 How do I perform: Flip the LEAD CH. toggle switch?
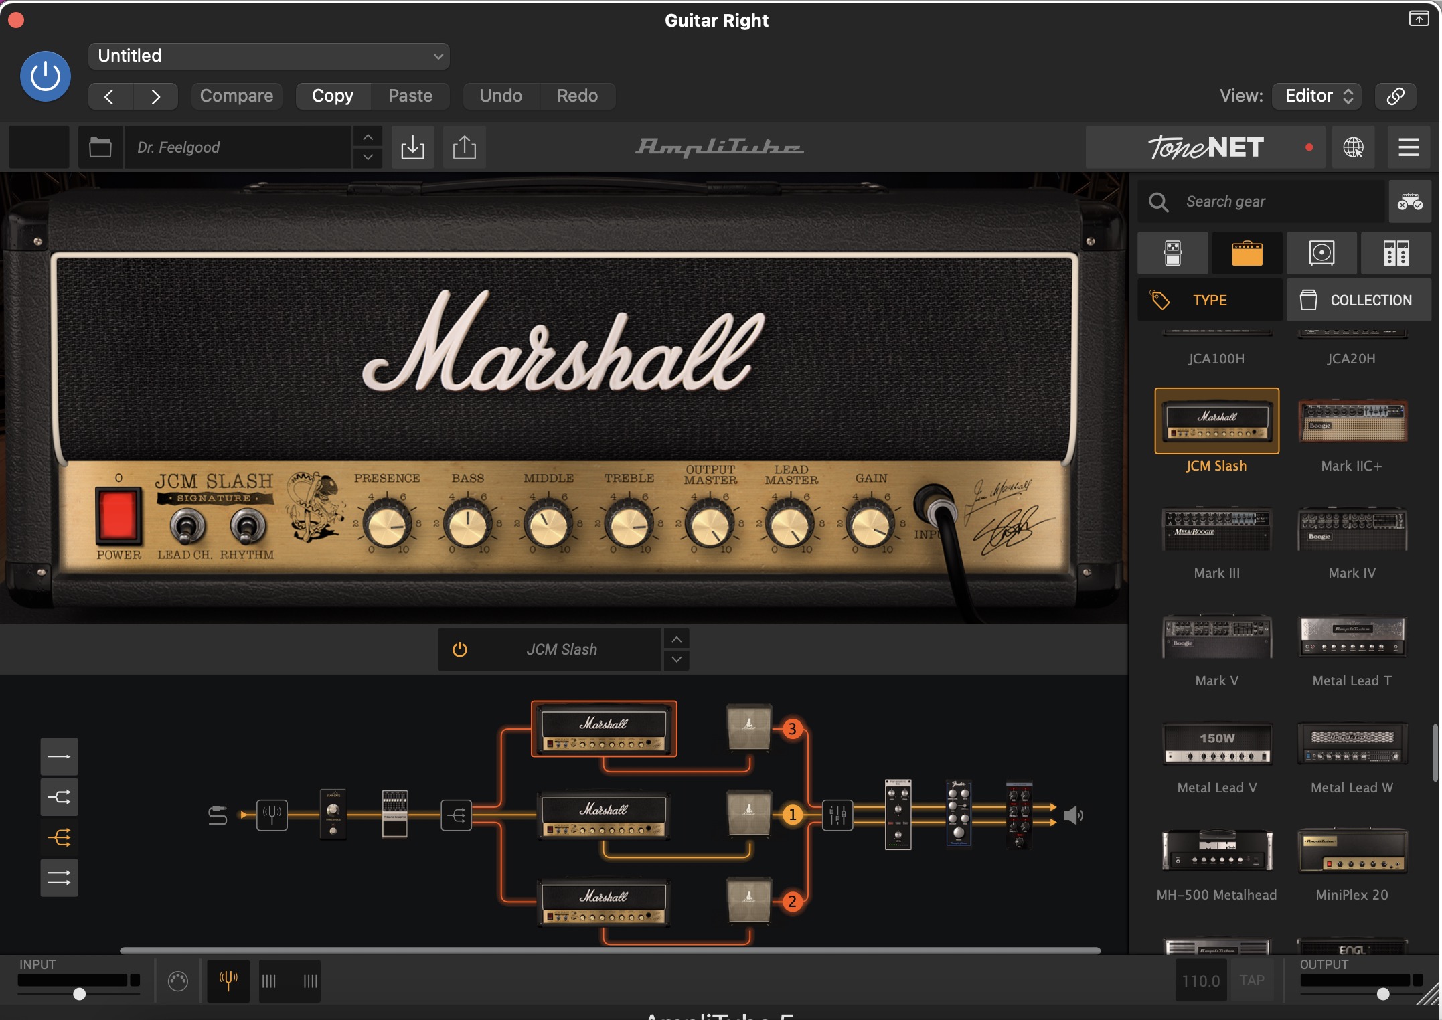pos(187,526)
